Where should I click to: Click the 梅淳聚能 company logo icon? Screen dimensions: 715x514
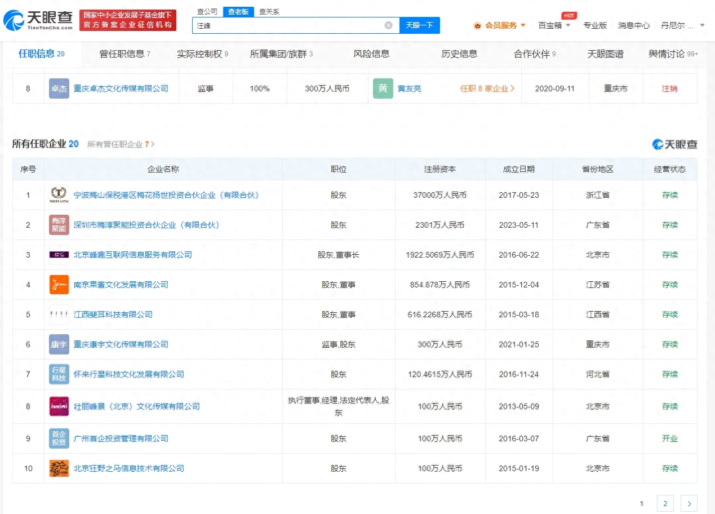[x=59, y=225]
